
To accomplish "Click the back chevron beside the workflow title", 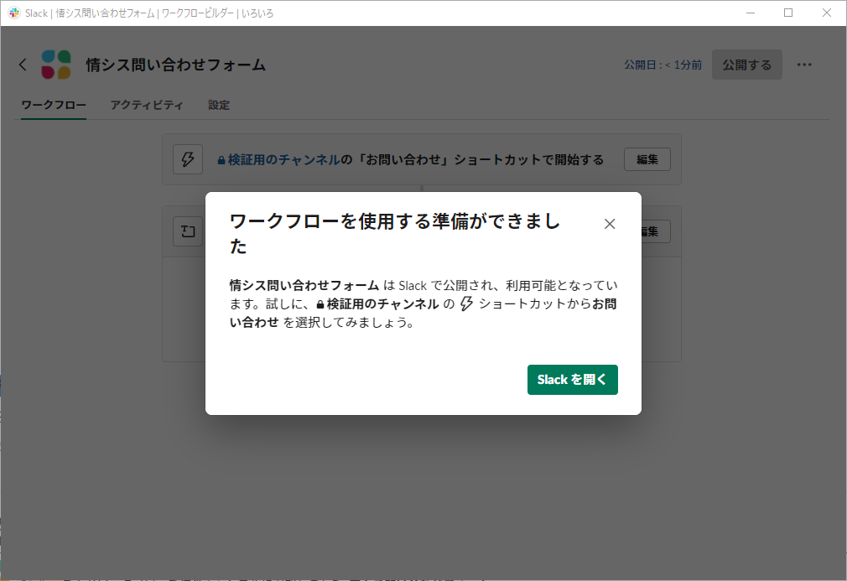I will [23, 64].
